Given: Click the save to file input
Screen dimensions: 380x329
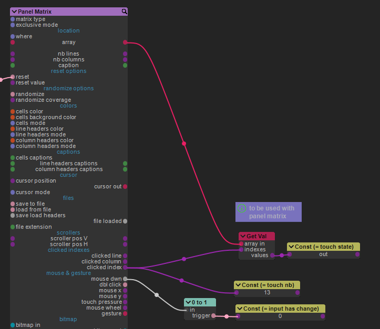Looking at the screenshot, I should [13, 204].
